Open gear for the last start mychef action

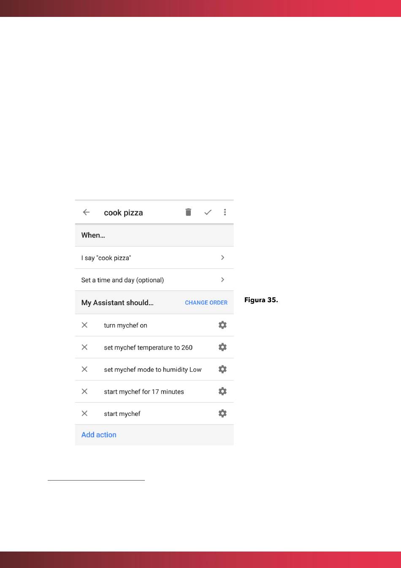pyautogui.click(x=222, y=413)
